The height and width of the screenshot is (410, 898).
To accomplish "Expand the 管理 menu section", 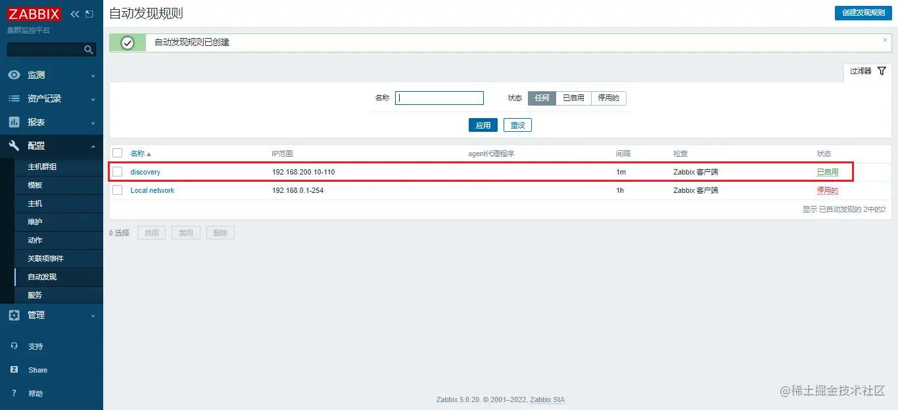I will point(93,316).
